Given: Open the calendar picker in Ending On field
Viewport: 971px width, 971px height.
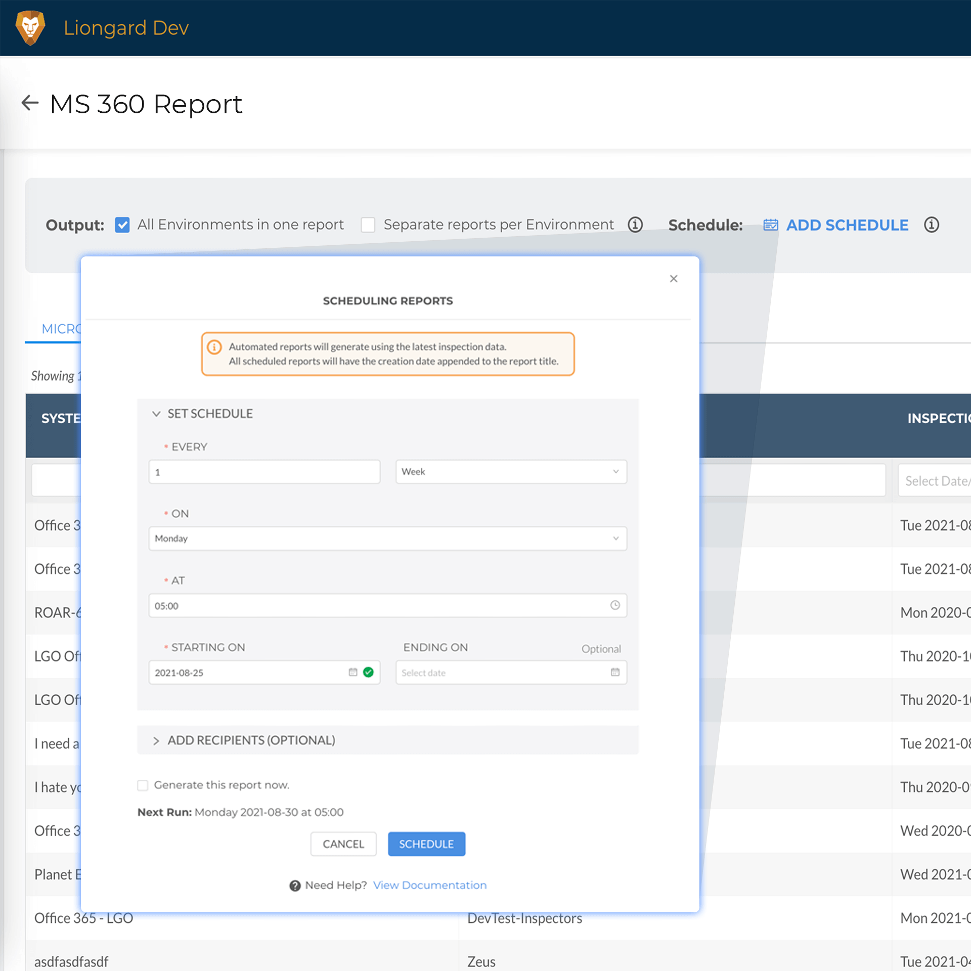Looking at the screenshot, I should 614,672.
